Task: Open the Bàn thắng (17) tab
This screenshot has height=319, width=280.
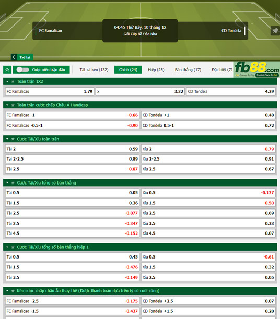Action: coord(188,70)
